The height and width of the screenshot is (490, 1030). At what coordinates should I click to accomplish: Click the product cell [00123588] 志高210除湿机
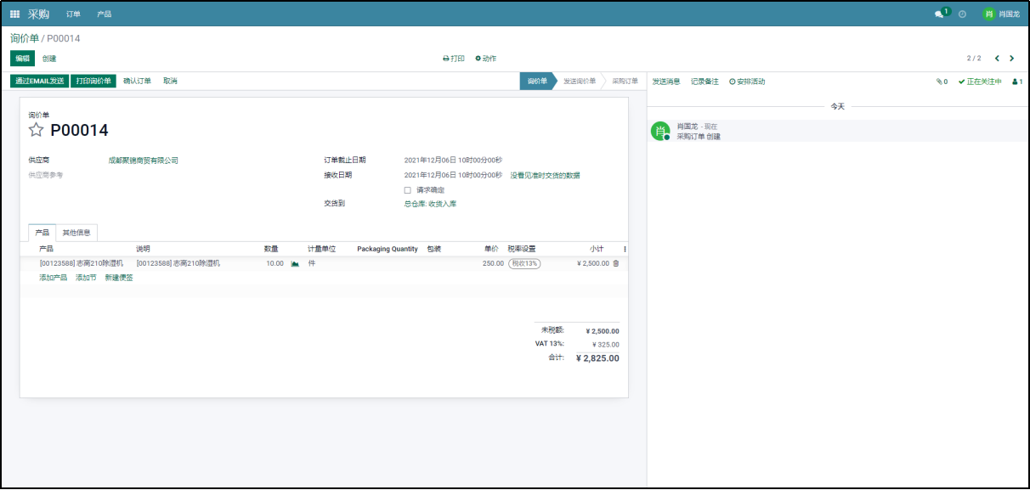pos(81,263)
